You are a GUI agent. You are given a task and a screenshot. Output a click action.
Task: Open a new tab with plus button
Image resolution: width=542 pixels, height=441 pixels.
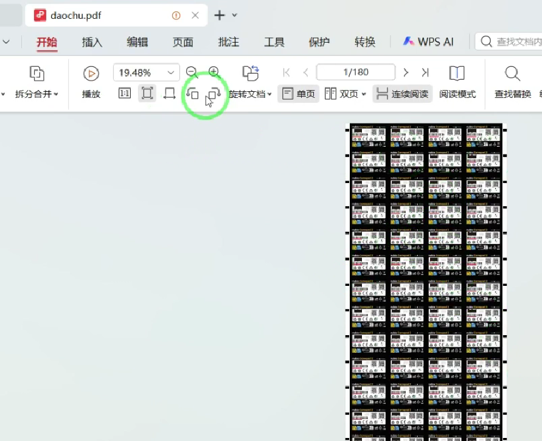pyautogui.click(x=220, y=15)
